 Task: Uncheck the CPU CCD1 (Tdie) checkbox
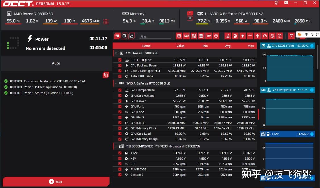(x=120, y=60)
